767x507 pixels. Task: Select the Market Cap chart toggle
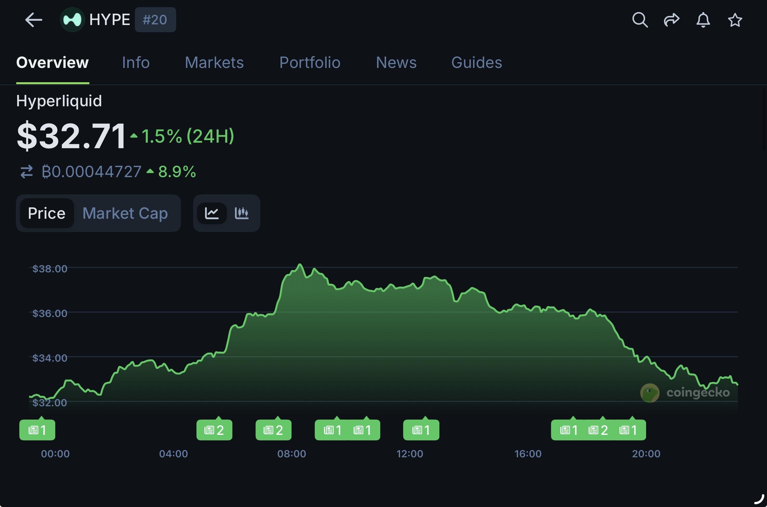coord(125,213)
